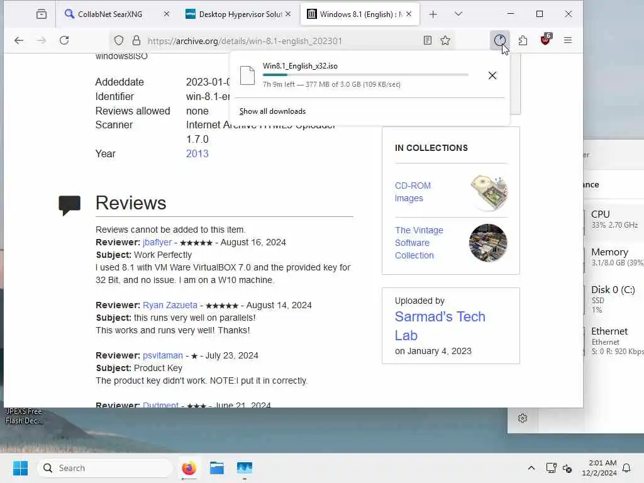Close the Windows 8.1 (English) tab
Screen dimensions: 644x483
point(409,14)
